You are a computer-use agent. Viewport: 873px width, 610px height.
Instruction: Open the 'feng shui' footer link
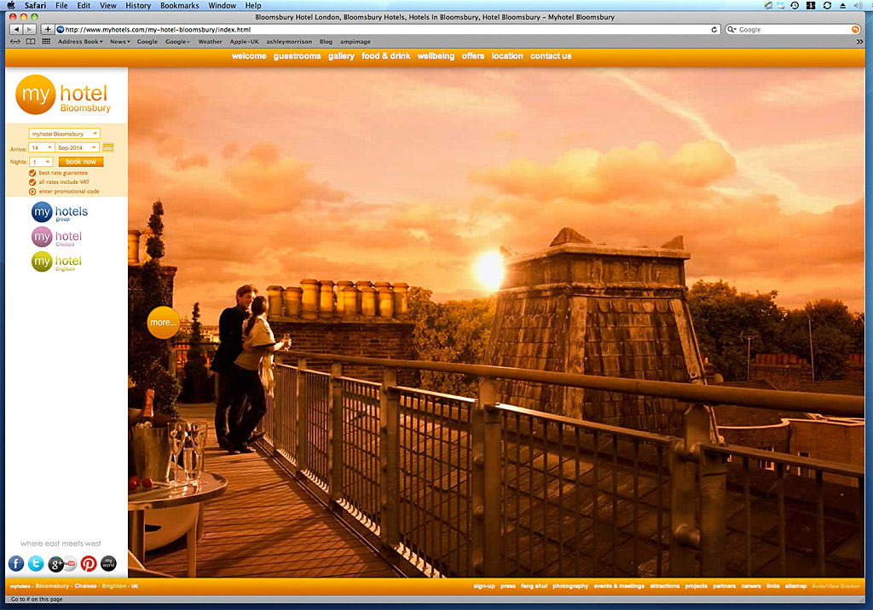(x=534, y=586)
